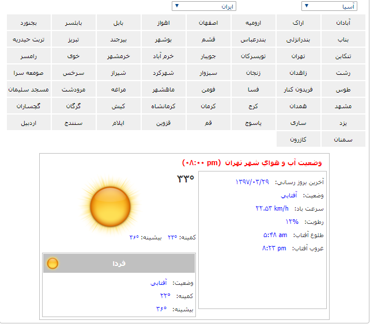The image size is (370, 324).
Task: Choose مسجد سلیمان city
Action: tap(29, 89)
